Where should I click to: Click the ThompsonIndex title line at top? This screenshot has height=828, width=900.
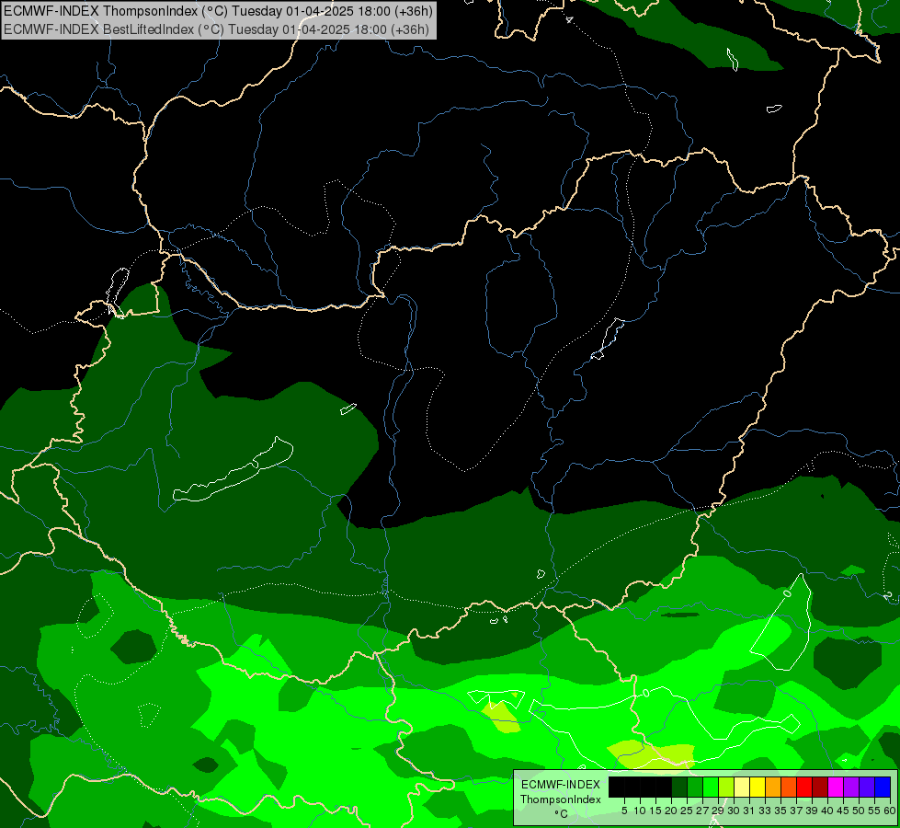point(218,10)
